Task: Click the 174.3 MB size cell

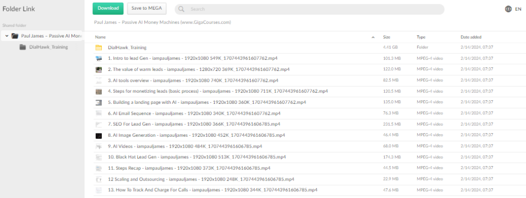Action: click(391, 157)
